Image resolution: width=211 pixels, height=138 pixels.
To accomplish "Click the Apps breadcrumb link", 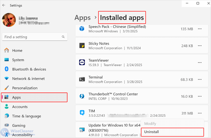I will coord(83,18).
